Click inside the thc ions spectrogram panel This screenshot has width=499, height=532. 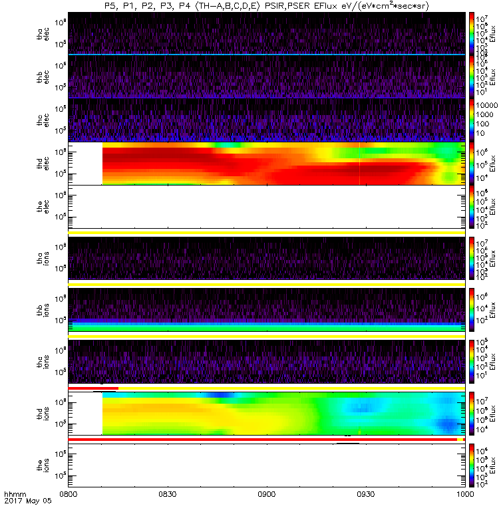[267, 362]
